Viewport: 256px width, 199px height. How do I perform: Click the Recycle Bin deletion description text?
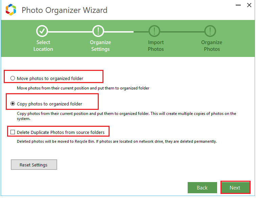(117, 141)
